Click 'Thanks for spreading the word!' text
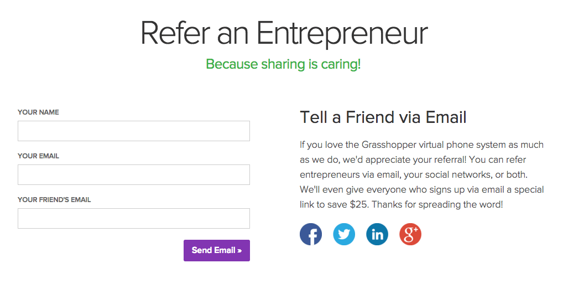Screen dimensions: 568x299 (x=437, y=205)
